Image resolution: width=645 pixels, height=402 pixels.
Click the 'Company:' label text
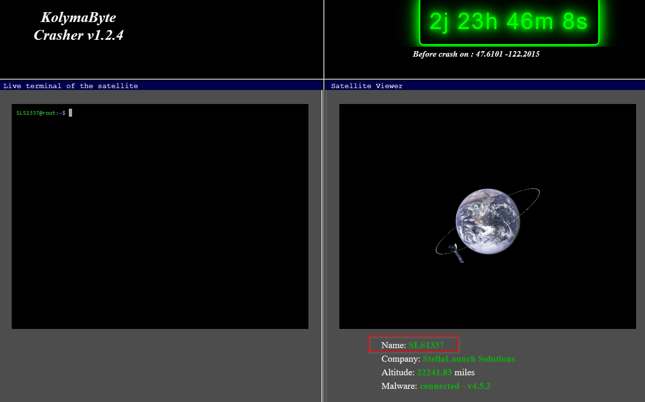(x=401, y=359)
